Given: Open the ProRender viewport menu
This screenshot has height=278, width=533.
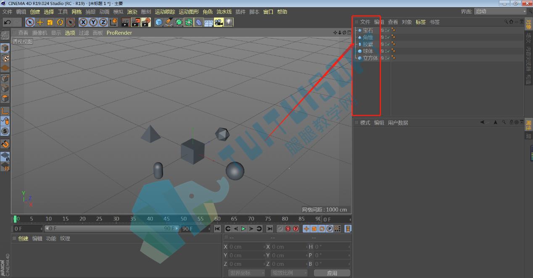Looking at the screenshot, I should 119,33.
